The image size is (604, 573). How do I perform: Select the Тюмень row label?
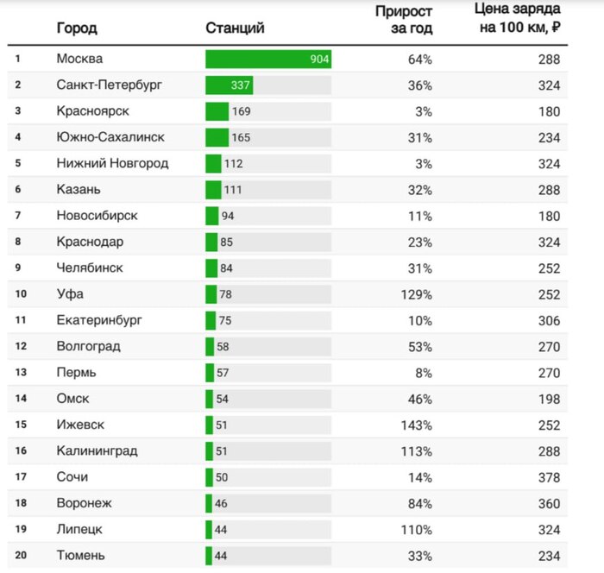[80, 555]
